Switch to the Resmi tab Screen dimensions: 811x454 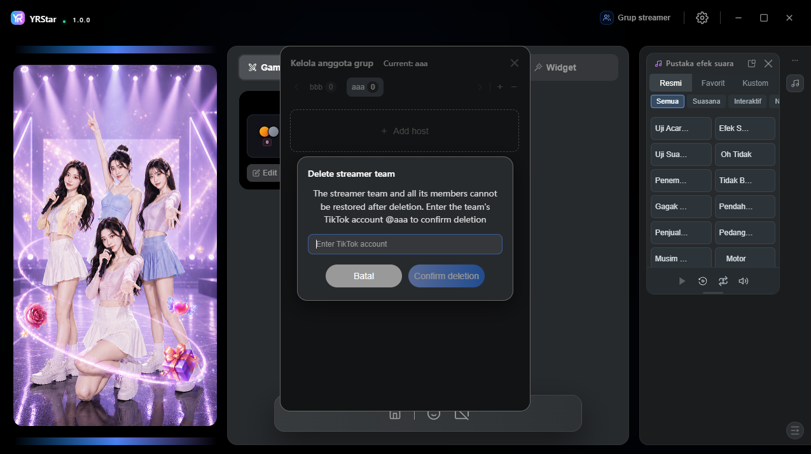click(671, 83)
